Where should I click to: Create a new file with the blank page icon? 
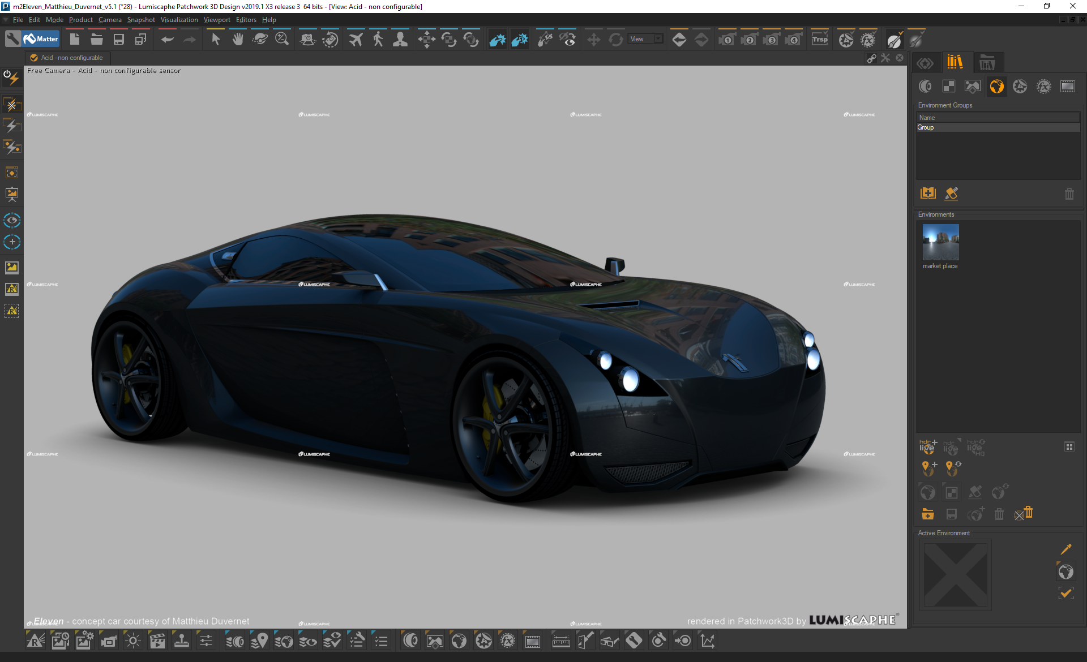75,39
